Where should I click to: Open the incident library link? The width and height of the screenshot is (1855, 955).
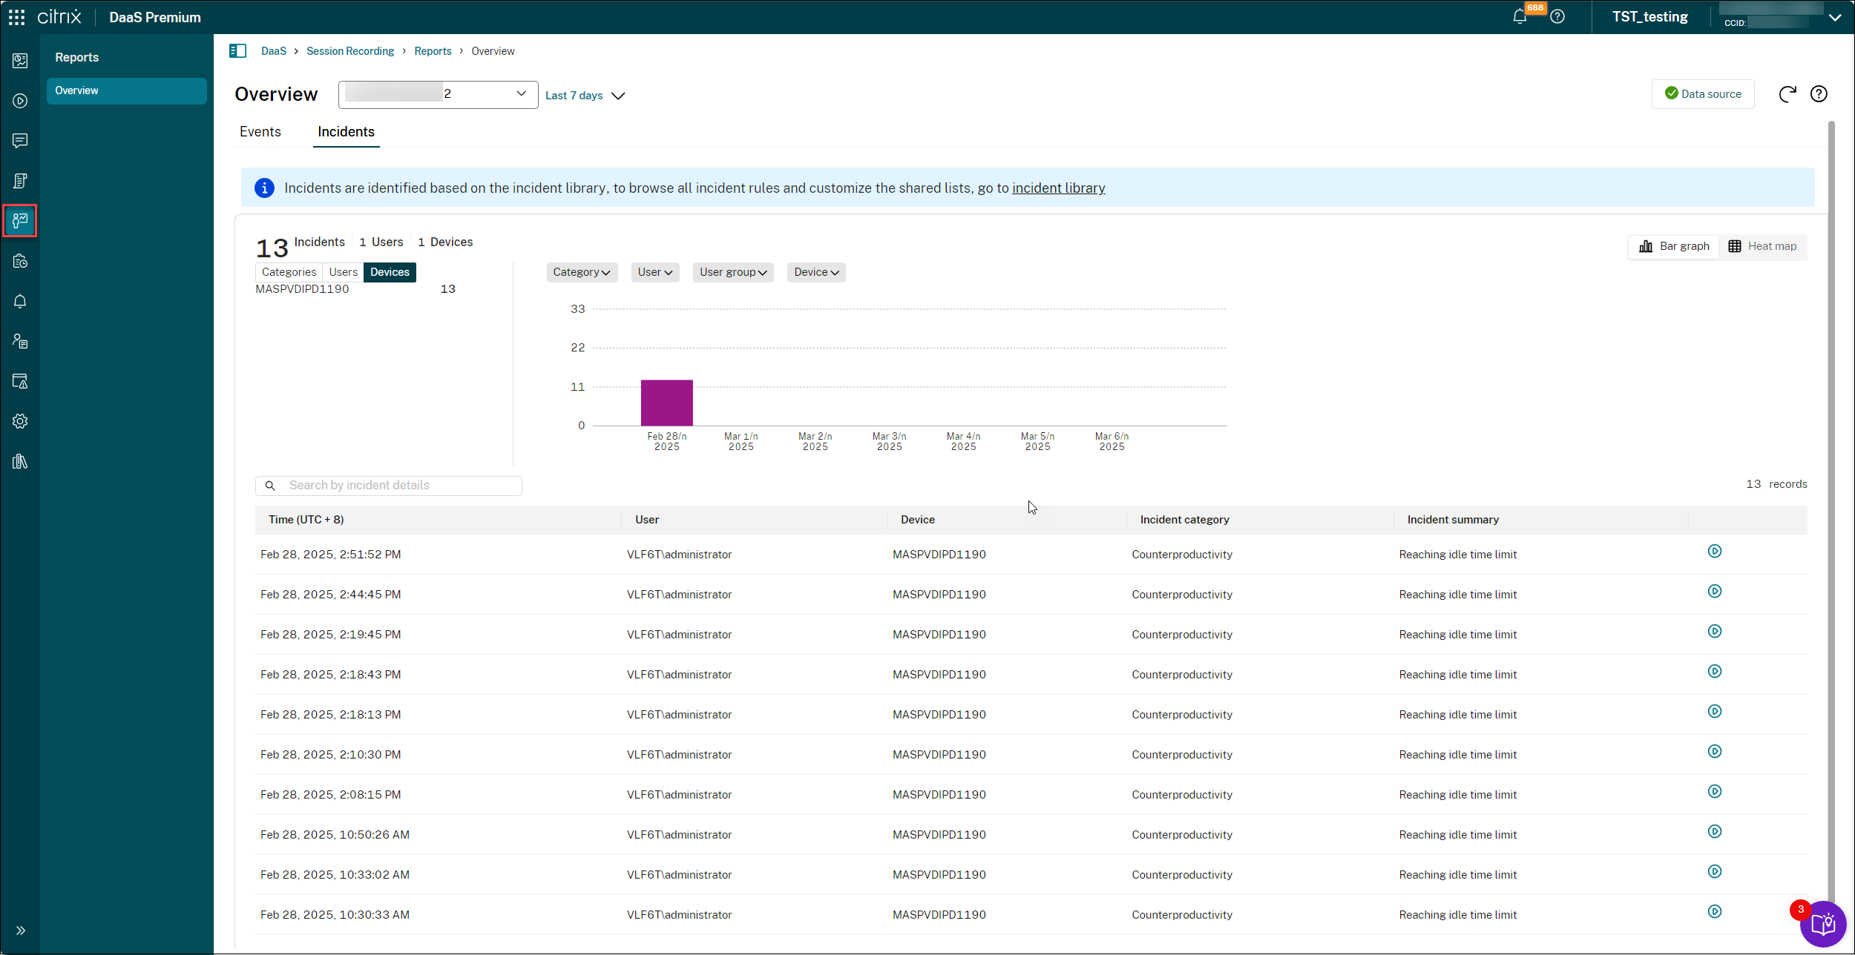(x=1058, y=188)
